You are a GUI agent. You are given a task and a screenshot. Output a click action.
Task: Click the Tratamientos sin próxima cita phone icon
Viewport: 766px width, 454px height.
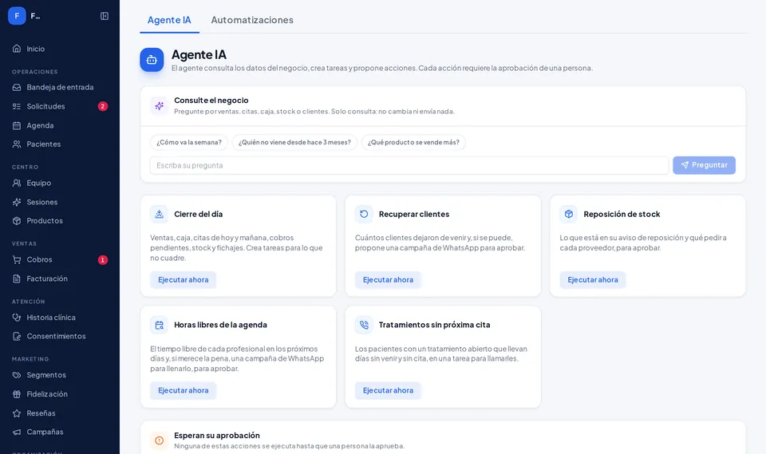(364, 325)
